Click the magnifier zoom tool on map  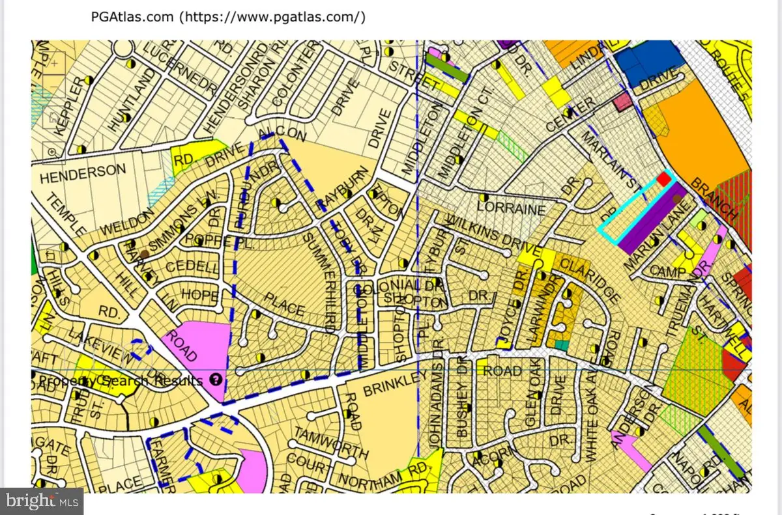pyautogui.click(x=50, y=152)
